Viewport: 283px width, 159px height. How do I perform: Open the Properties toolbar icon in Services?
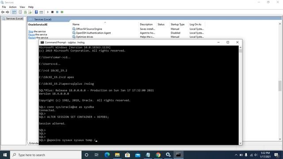(20, 12)
